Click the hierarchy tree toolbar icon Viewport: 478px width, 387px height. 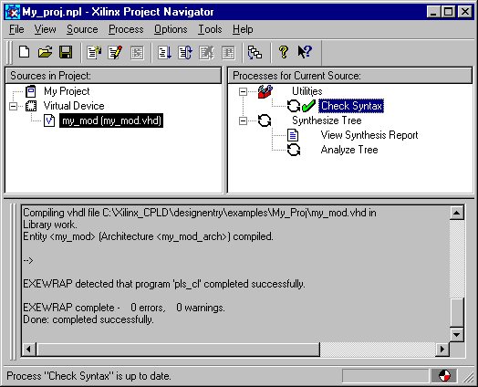pyautogui.click(x=255, y=52)
